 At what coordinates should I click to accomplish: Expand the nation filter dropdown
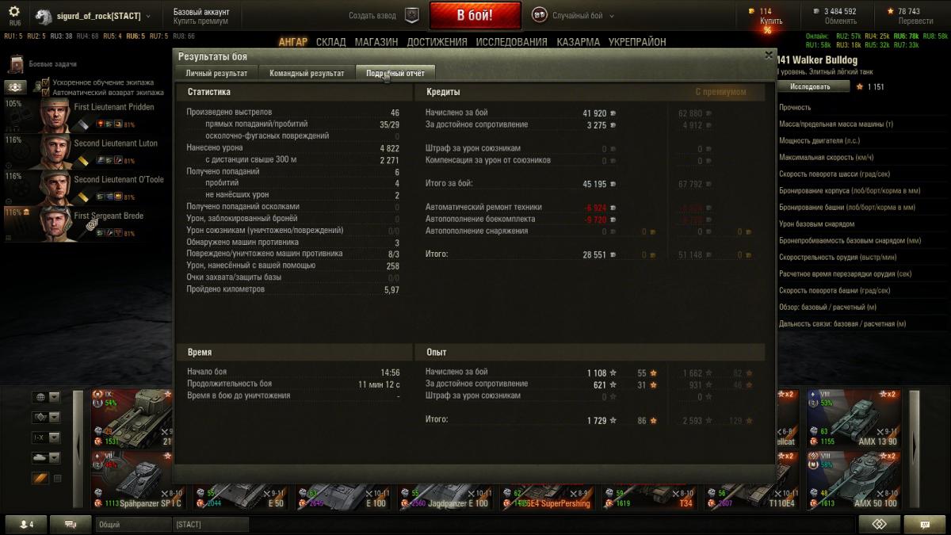tap(55, 397)
